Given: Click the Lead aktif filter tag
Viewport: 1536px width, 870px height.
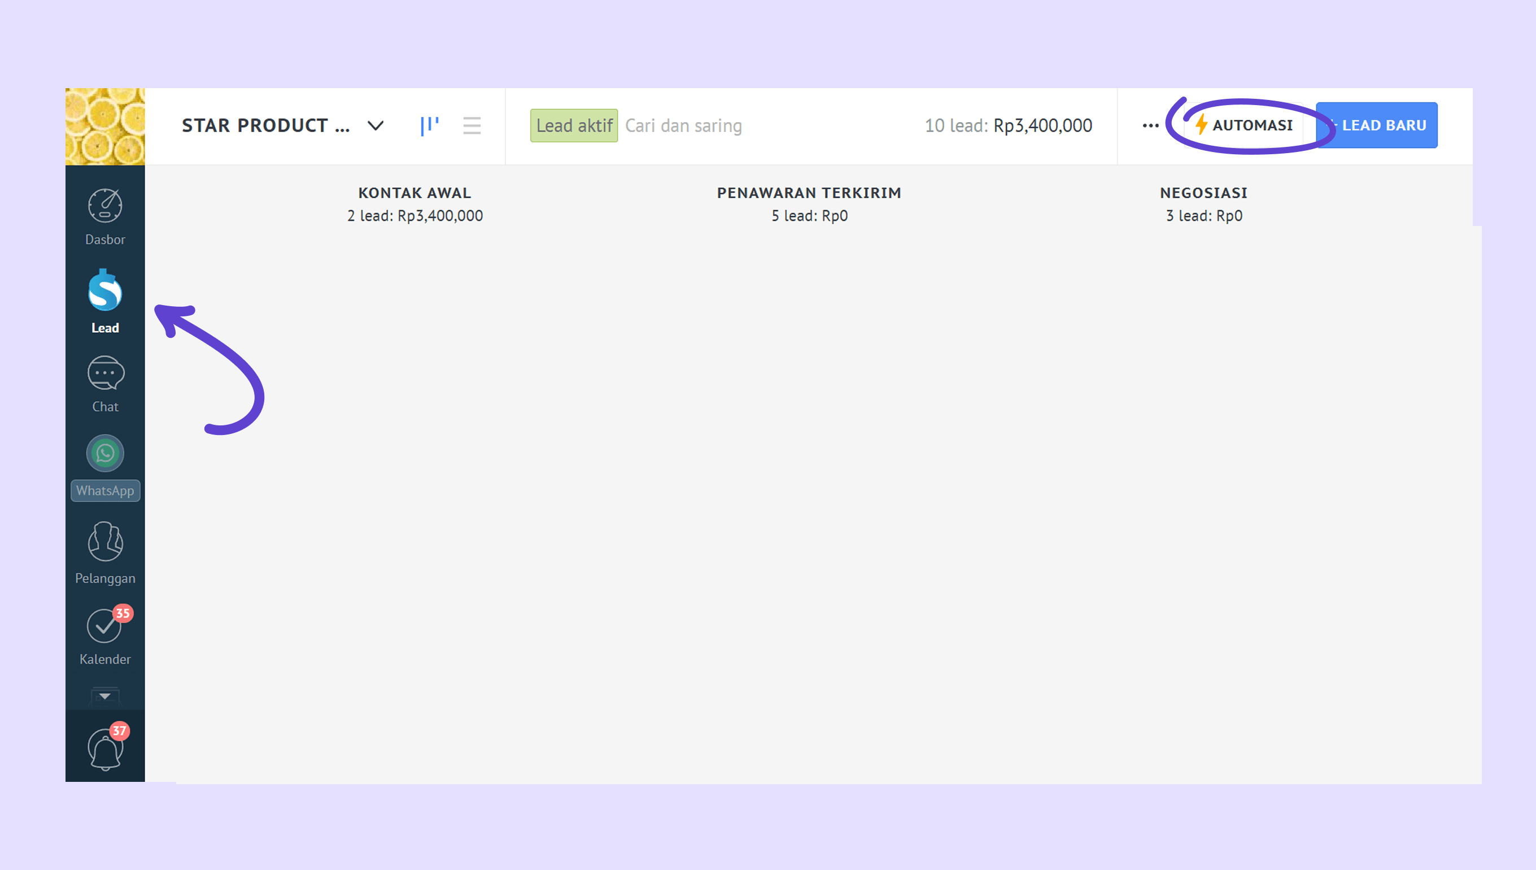Looking at the screenshot, I should tap(573, 125).
